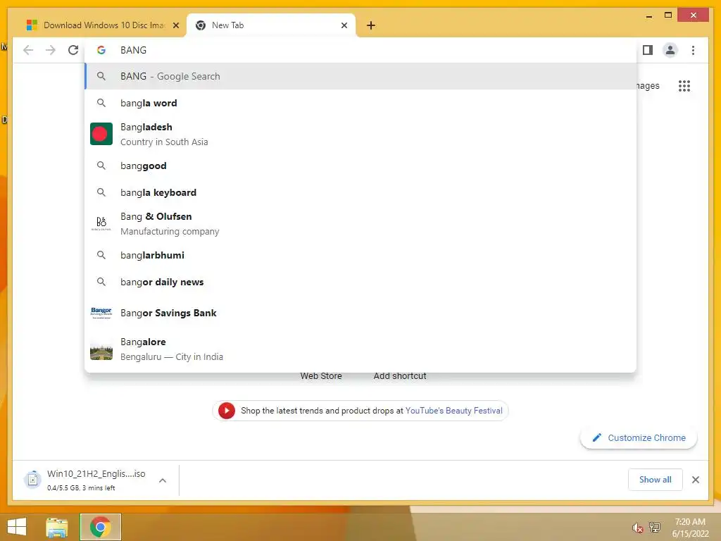Click Chrome icon in taskbar
721x541 pixels.
point(100,527)
